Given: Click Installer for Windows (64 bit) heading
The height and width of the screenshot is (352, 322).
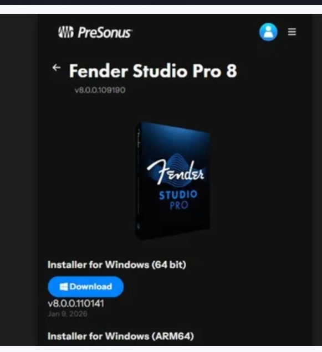Looking at the screenshot, I should [x=117, y=265].
